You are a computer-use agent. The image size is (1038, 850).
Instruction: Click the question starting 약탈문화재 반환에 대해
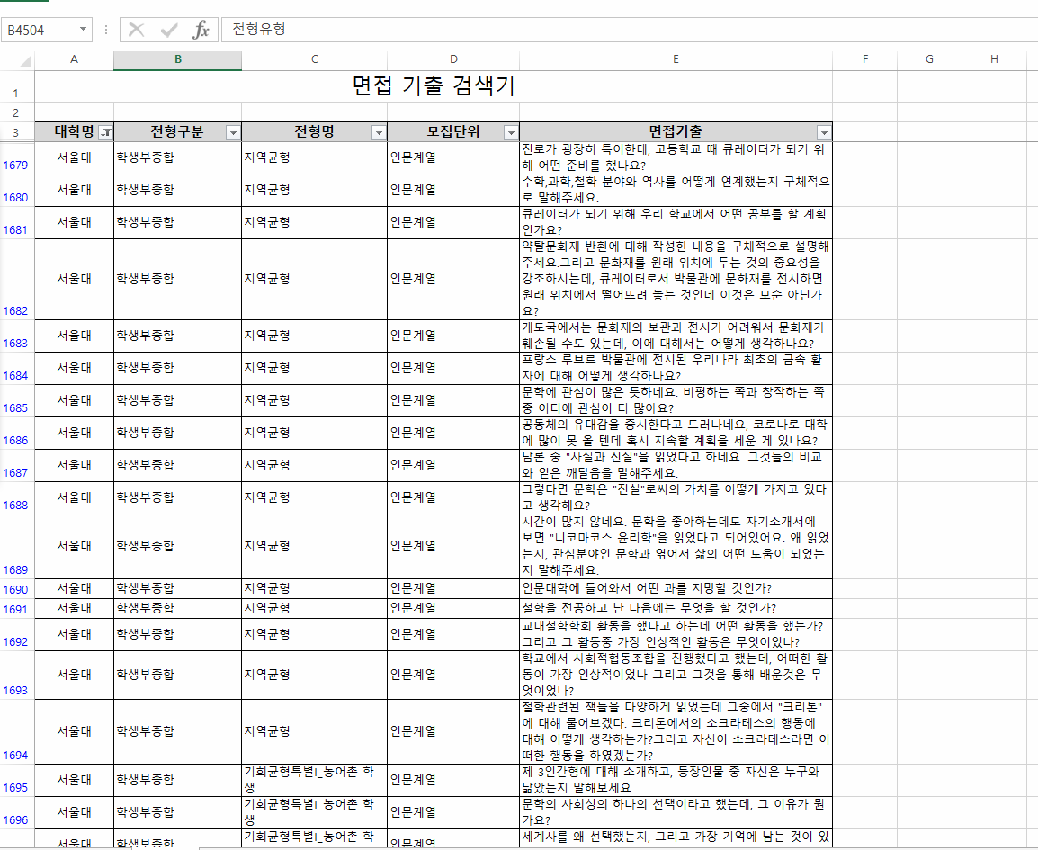click(x=676, y=280)
